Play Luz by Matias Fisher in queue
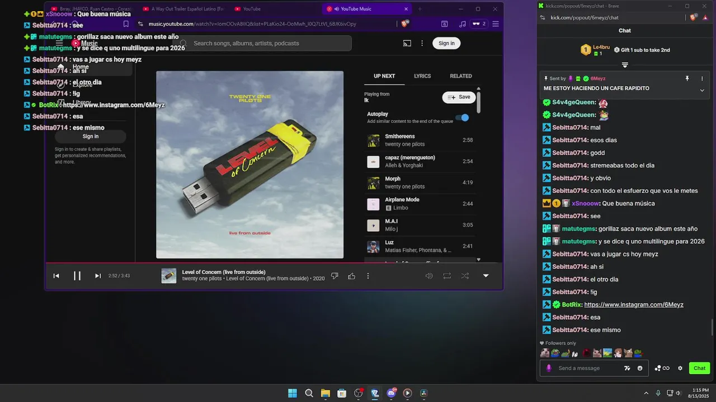The width and height of the screenshot is (716, 402). tap(420, 246)
